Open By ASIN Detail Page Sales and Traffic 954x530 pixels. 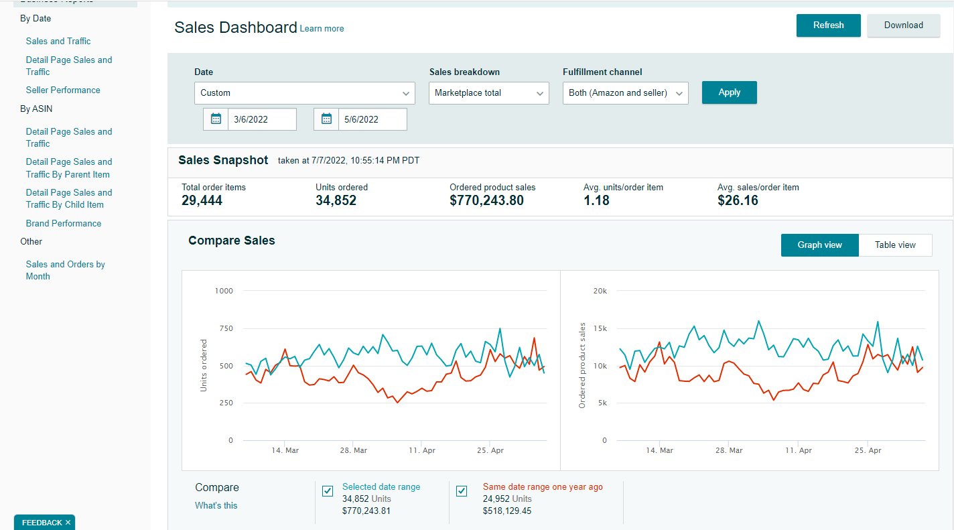tap(69, 137)
